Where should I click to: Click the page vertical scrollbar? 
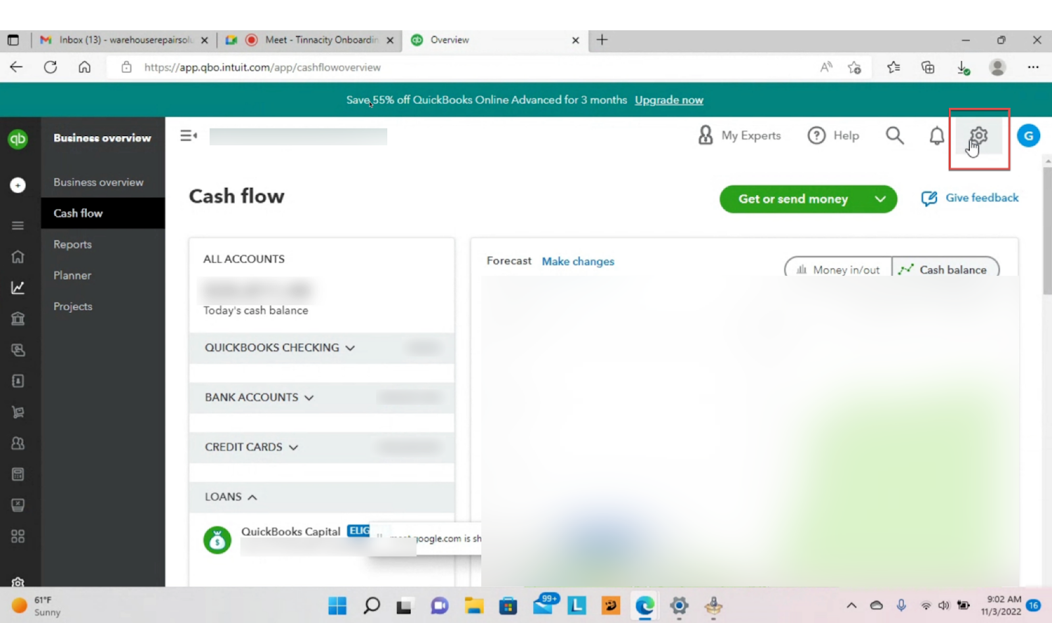click(1047, 231)
